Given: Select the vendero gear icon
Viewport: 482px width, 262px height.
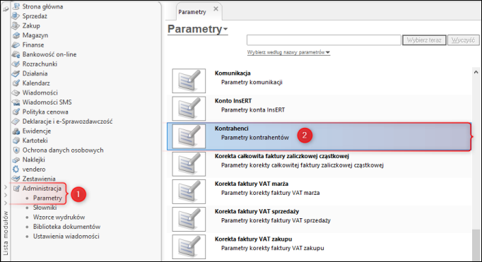Looking at the screenshot, I should click(16, 169).
